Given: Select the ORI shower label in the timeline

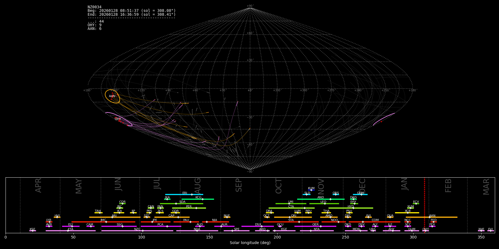Looking at the screenshot, I should click(x=294, y=216).
